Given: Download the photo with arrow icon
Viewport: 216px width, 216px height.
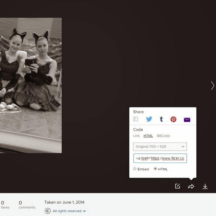Looking at the screenshot, I should tap(205, 186).
